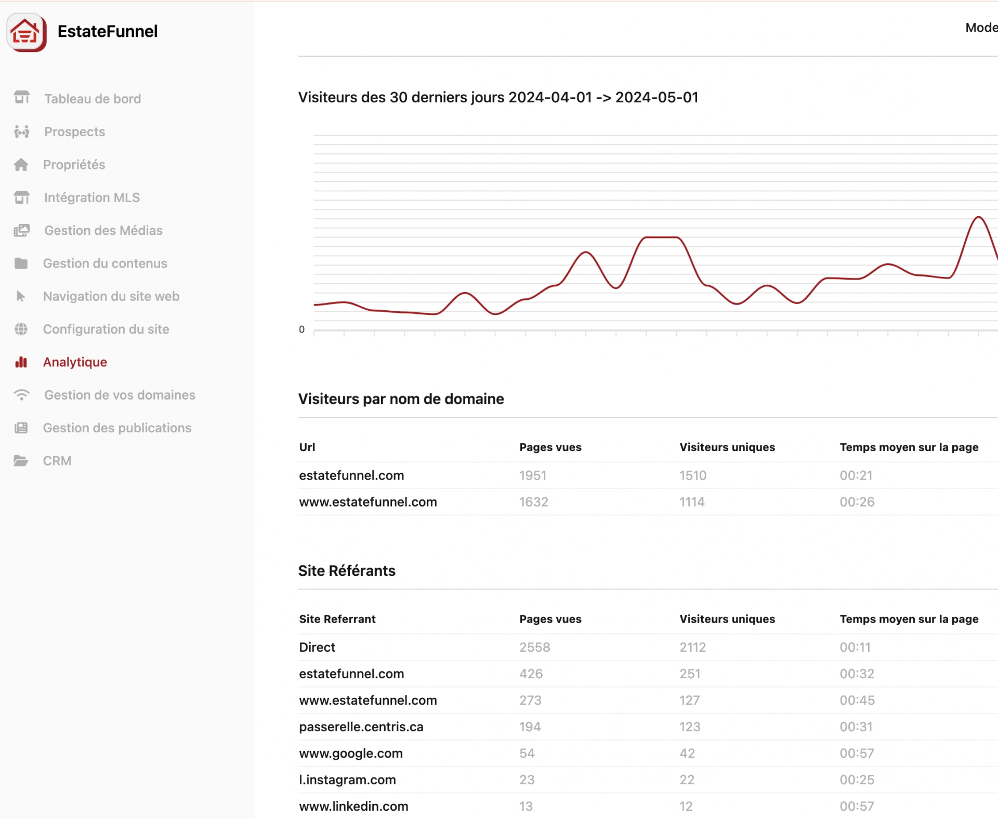The image size is (998, 819).
Task: Click the 426 pages vues value
Action: pyautogui.click(x=531, y=673)
